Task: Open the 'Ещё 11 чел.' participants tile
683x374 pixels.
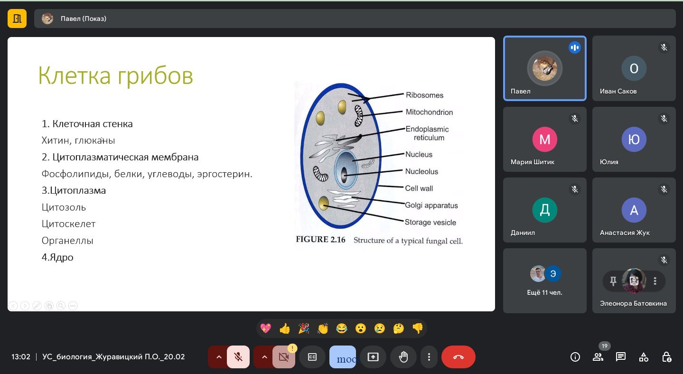Action: [x=544, y=280]
